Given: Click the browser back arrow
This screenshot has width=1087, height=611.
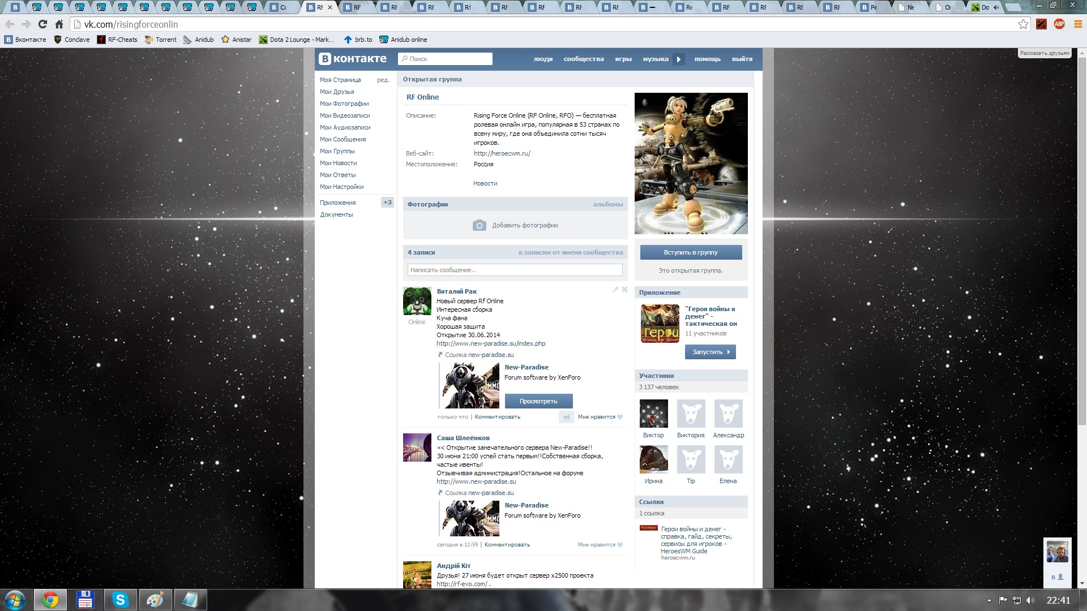Looking at the screenshot, I should pyautogui.click(x=10, y=24).
